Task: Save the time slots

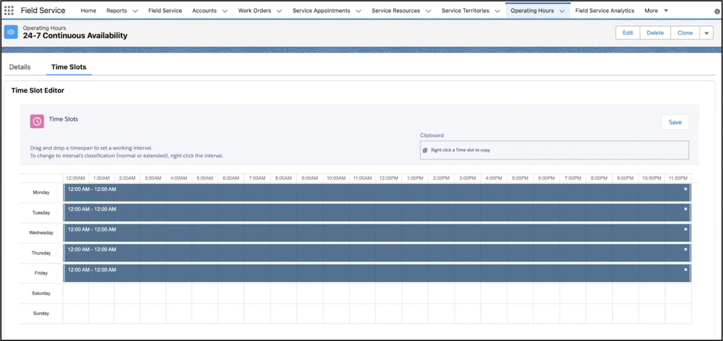Action: click(675, 122)
